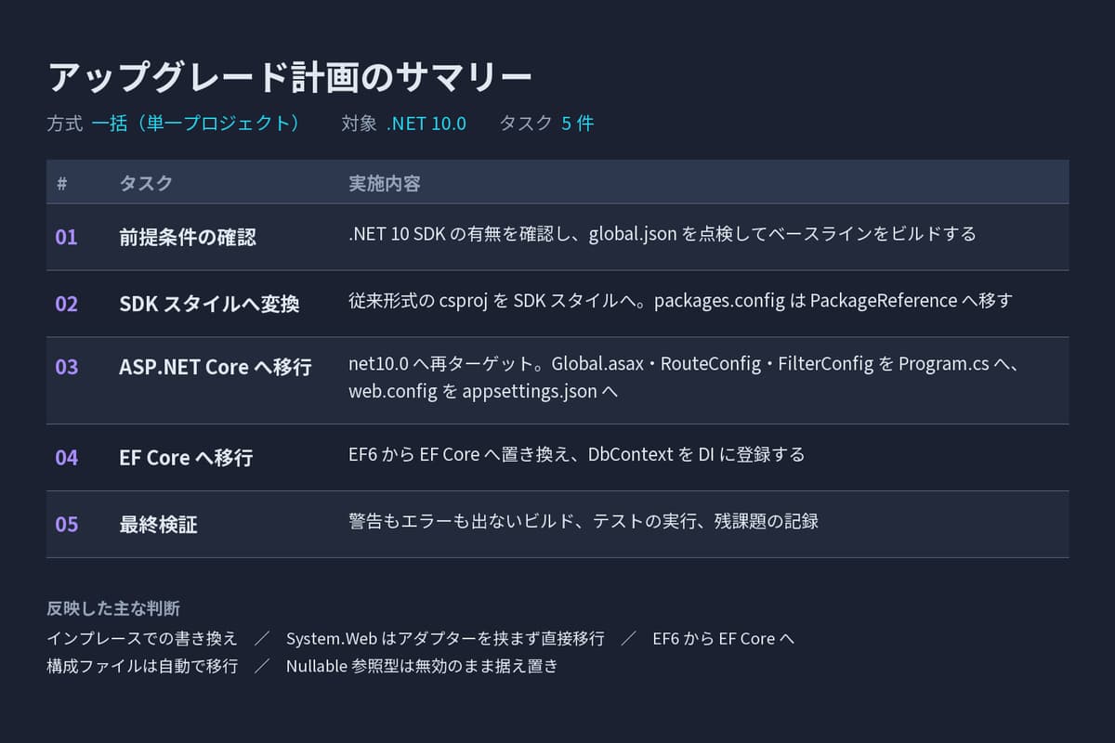Click the description mentioning packages.config

tap(680, 301)
